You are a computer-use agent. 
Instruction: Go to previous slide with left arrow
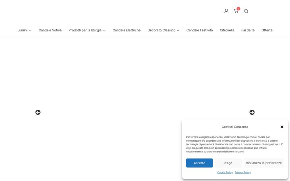coord(38,112)
